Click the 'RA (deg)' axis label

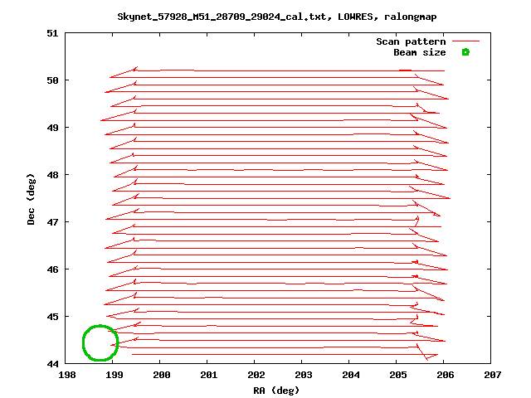pyautogui.click(x=276, y=391)
